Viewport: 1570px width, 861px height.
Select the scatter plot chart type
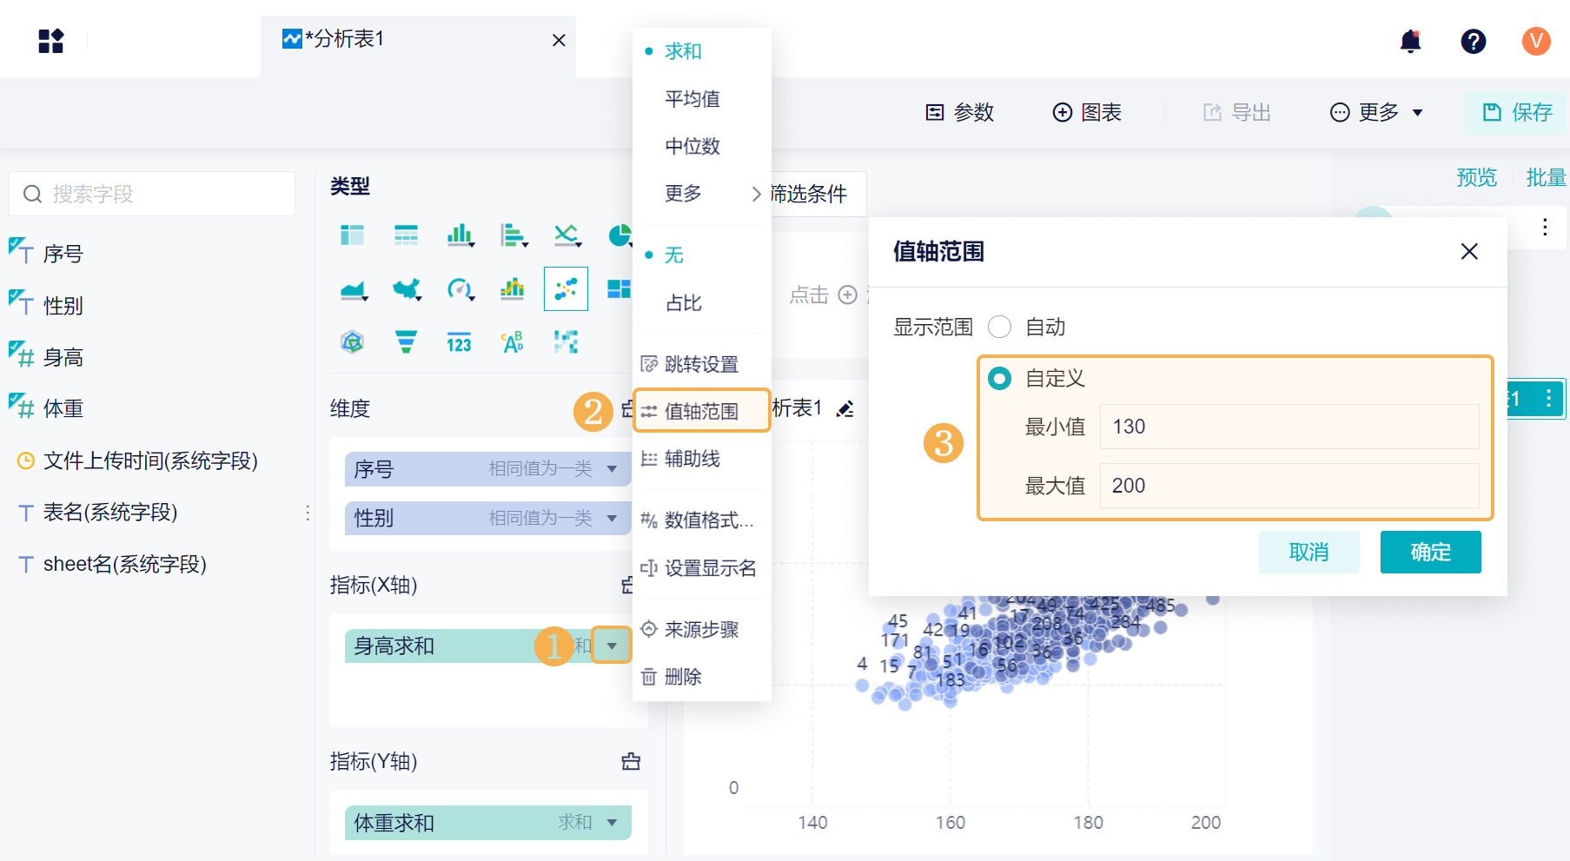pos(566,289)
